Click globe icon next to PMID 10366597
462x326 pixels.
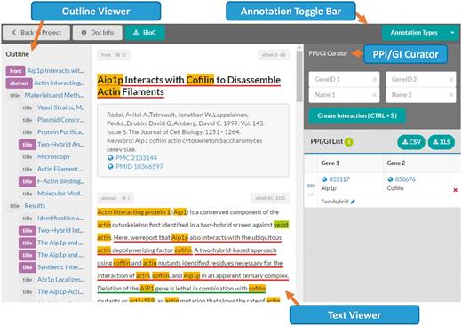coord(110,167)
